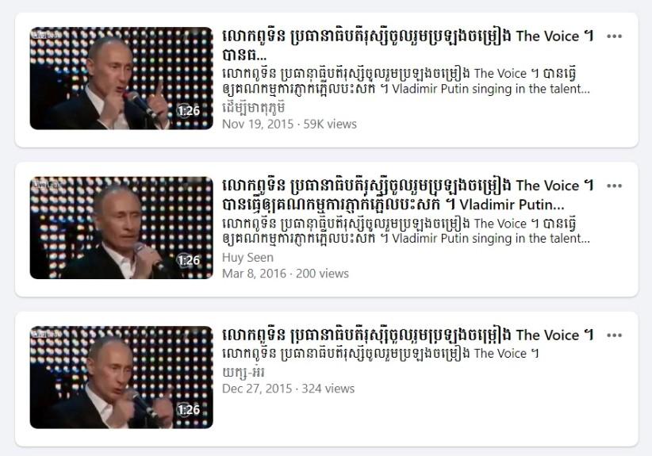652x456 pixels.
Task: Click the Dec 27, 2015 date link
Action: [257, 389]
